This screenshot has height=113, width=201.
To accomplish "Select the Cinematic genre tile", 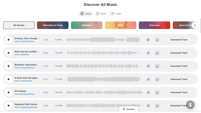I will pyautogui.click(x=155, y=25).
